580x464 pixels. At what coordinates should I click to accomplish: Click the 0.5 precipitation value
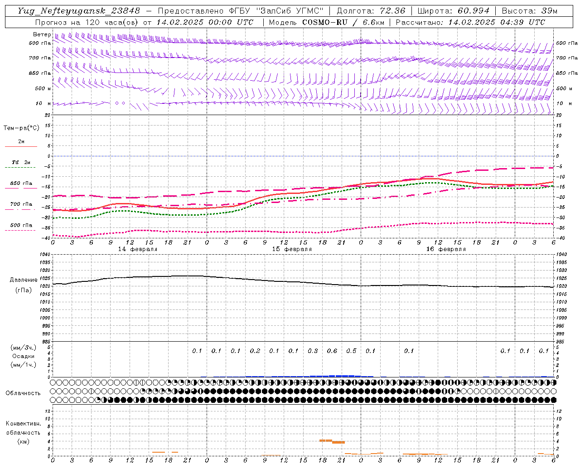351,351
